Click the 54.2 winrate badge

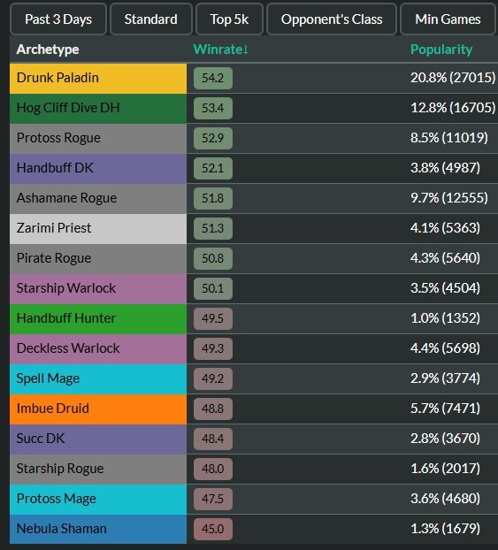212,78
